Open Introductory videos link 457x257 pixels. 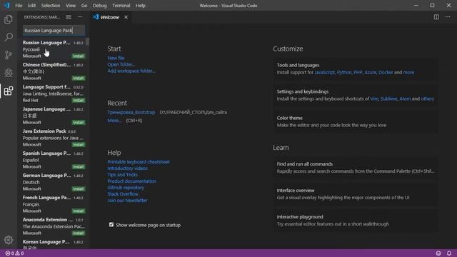(x=127, y=168)
